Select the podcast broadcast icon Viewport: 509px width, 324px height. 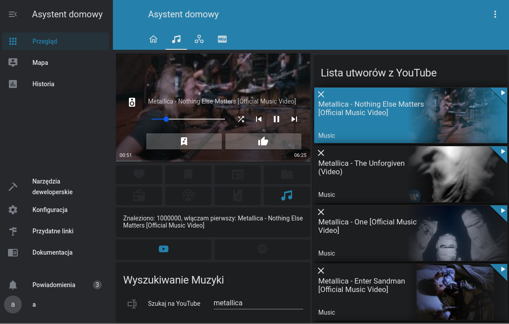188,196
